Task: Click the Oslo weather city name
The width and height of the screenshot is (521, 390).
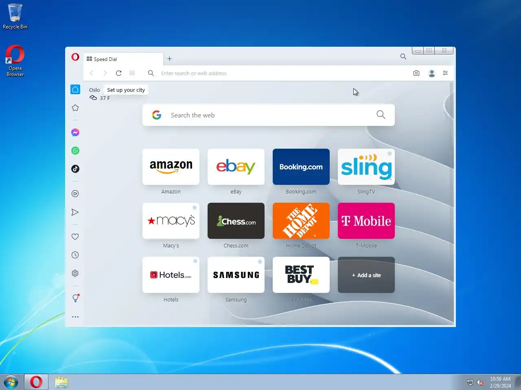Action: pos(94,90)
